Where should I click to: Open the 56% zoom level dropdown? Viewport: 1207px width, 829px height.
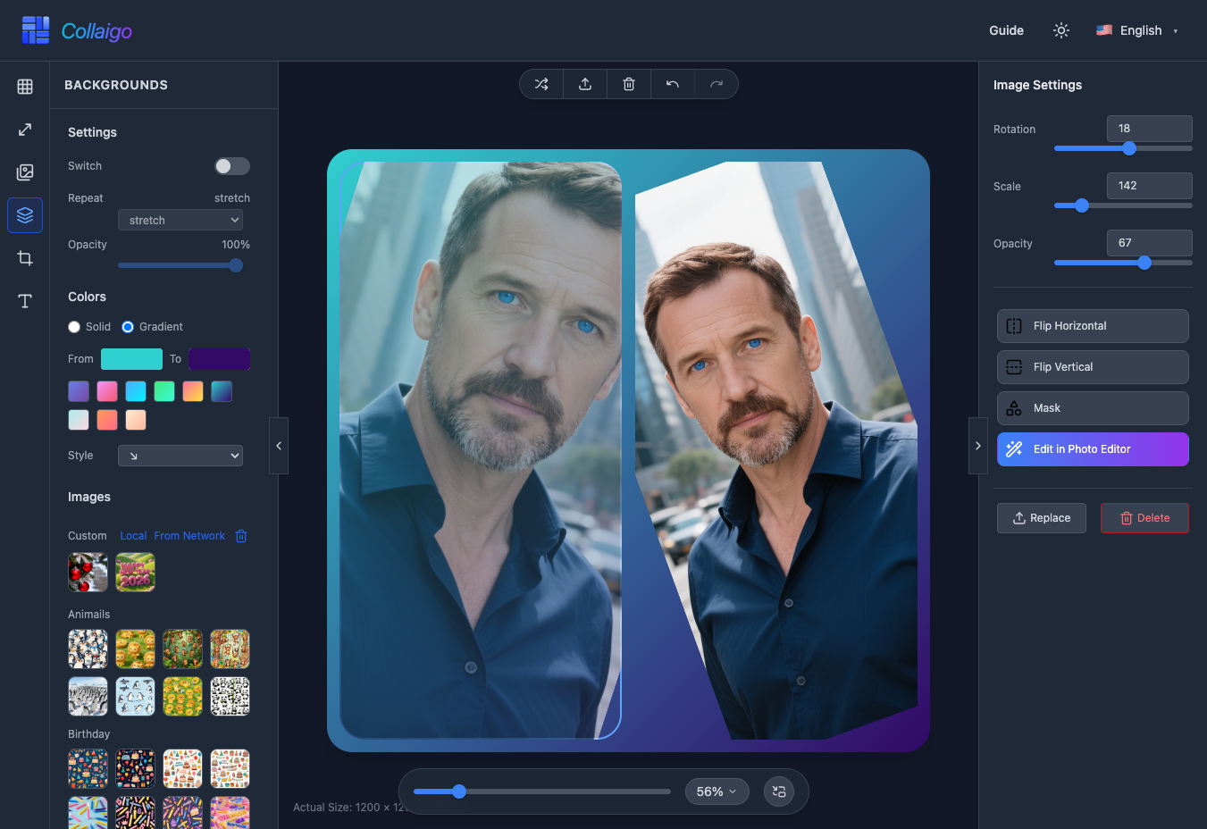click(x=717, y=791)
